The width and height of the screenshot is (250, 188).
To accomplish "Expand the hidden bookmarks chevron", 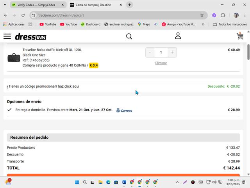I will (203, 24).
